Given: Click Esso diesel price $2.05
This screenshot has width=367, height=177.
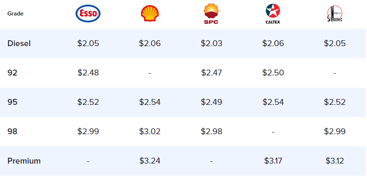Looking at the screenshot, I should (88, 44).
